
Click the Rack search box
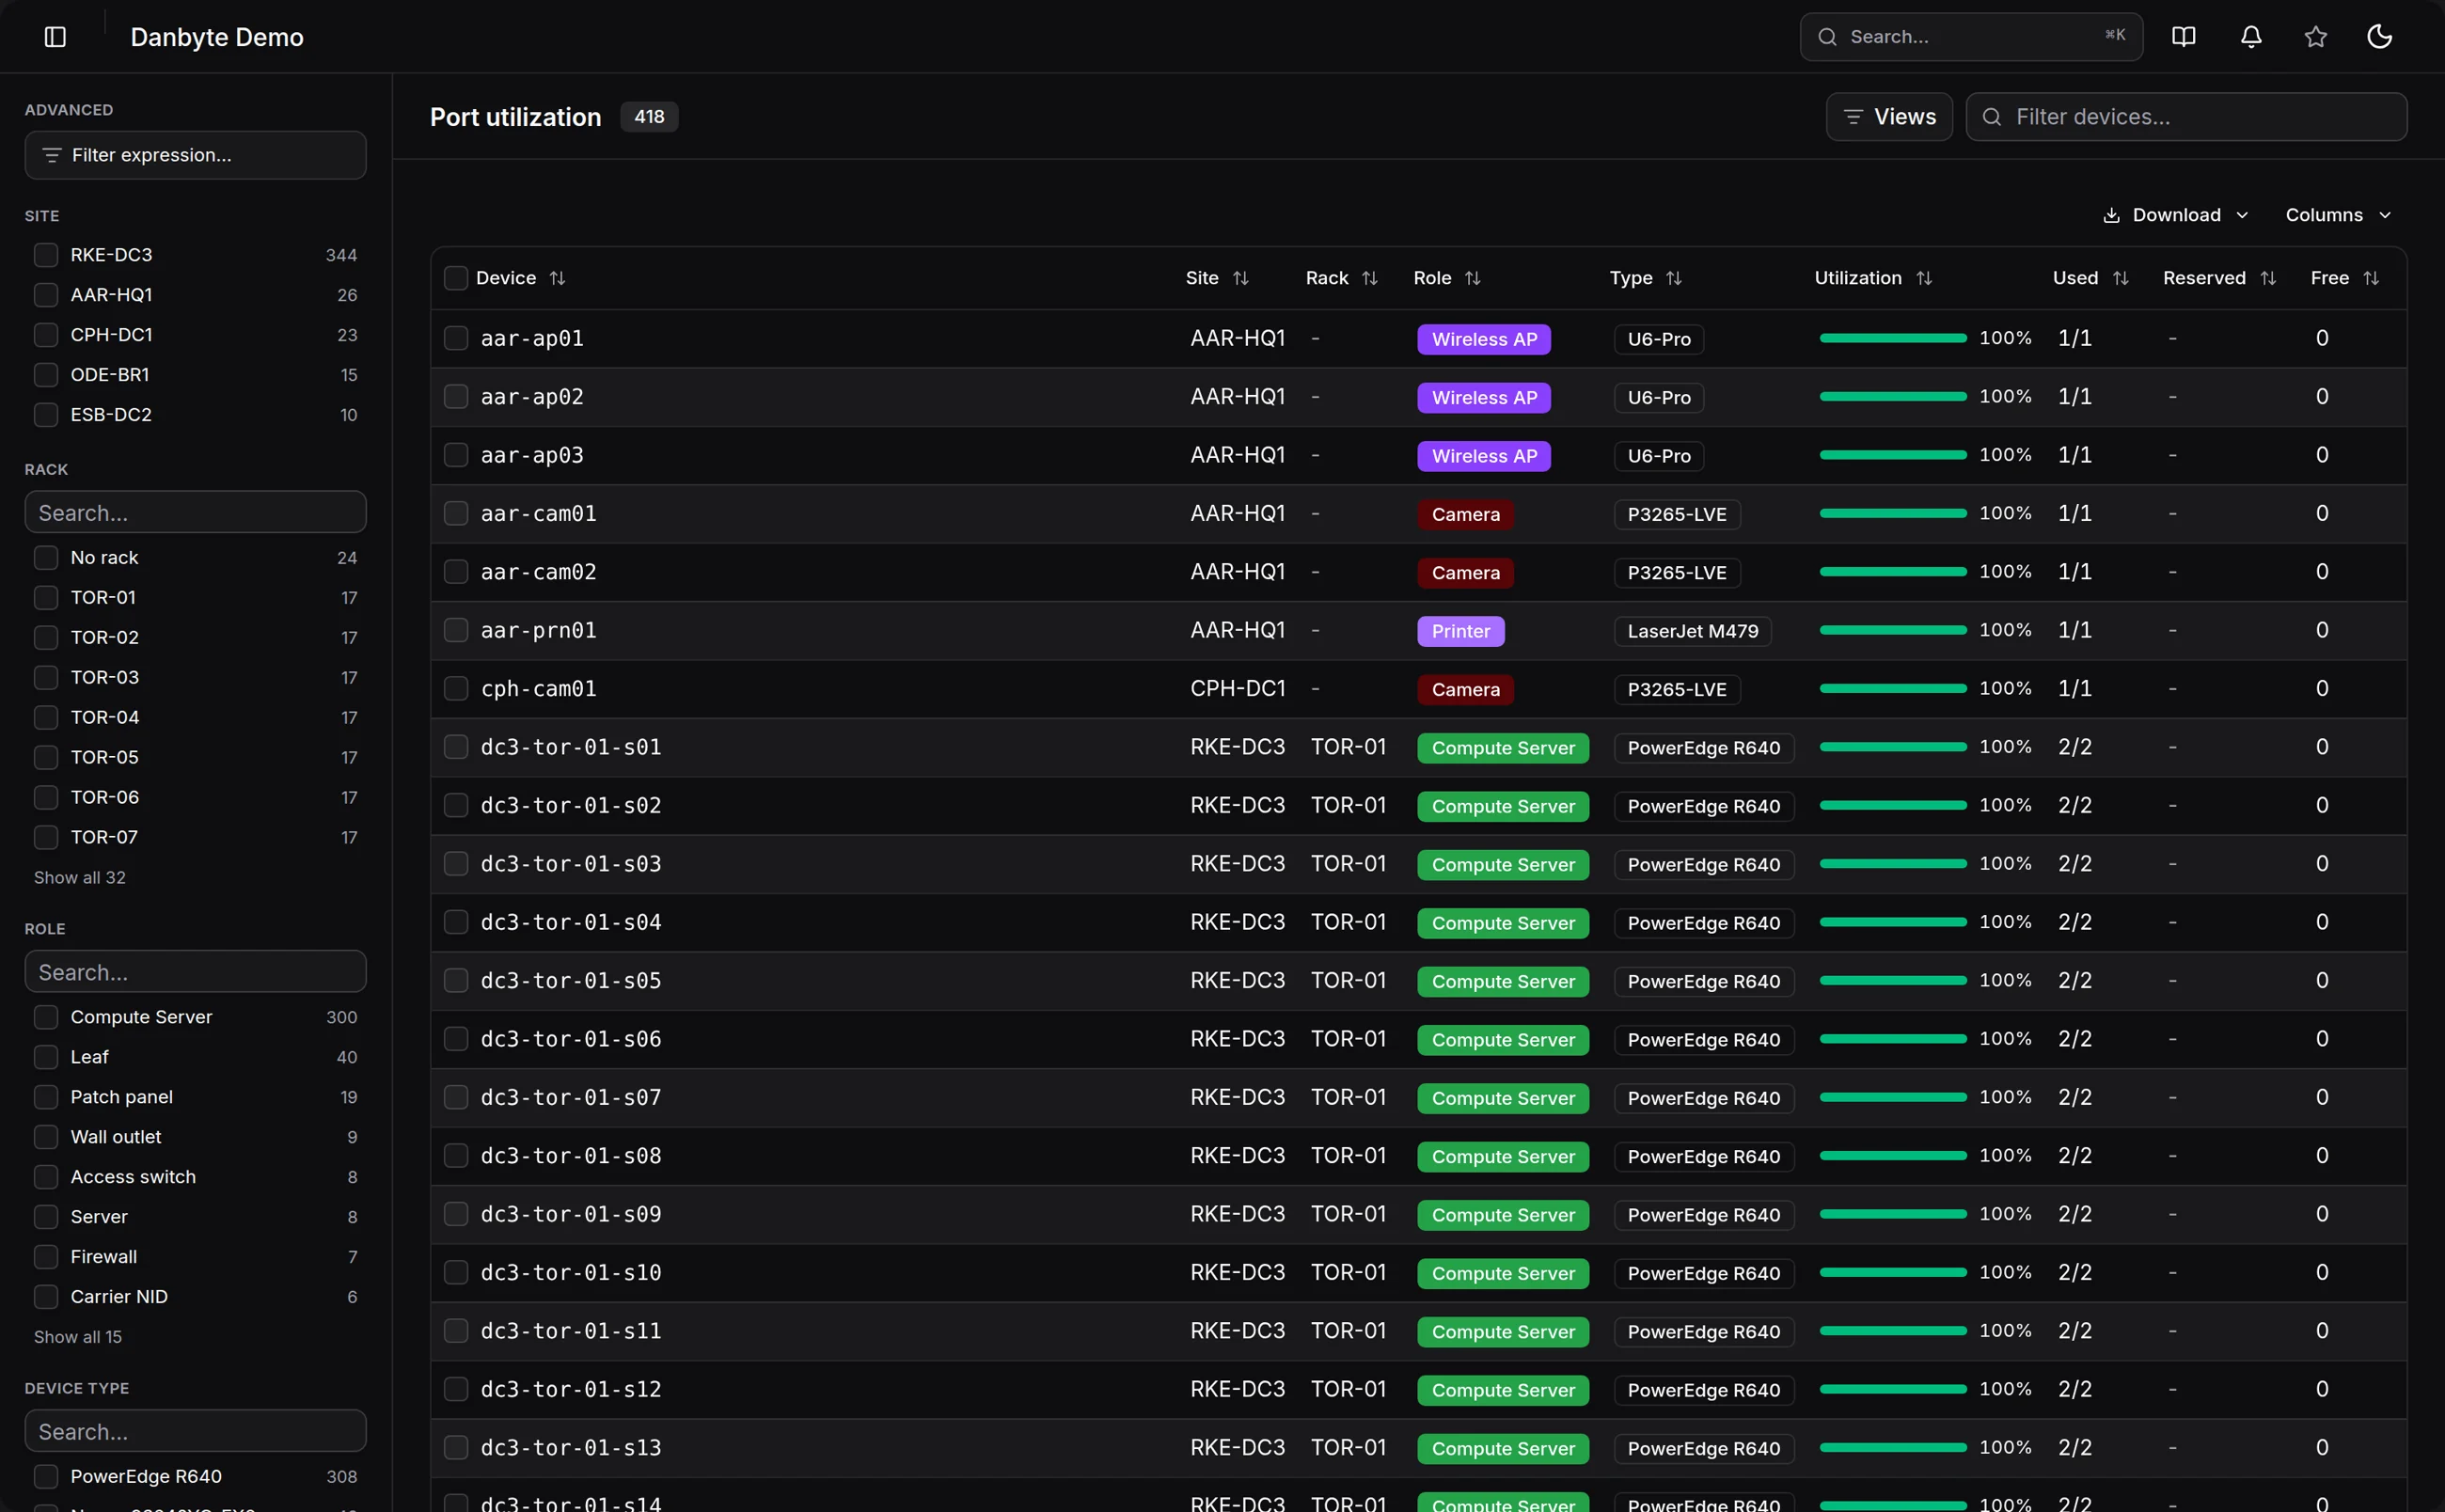pyautogui.click(x=195, y=512)
